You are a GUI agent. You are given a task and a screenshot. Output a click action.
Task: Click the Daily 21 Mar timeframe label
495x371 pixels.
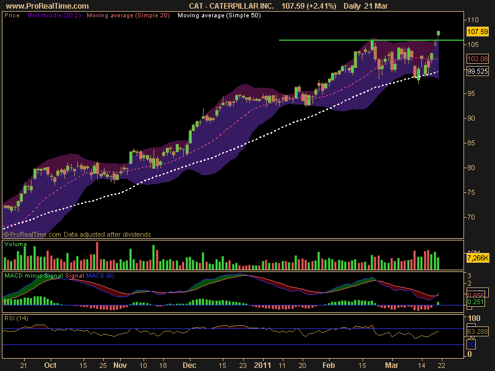coord(366,6)
